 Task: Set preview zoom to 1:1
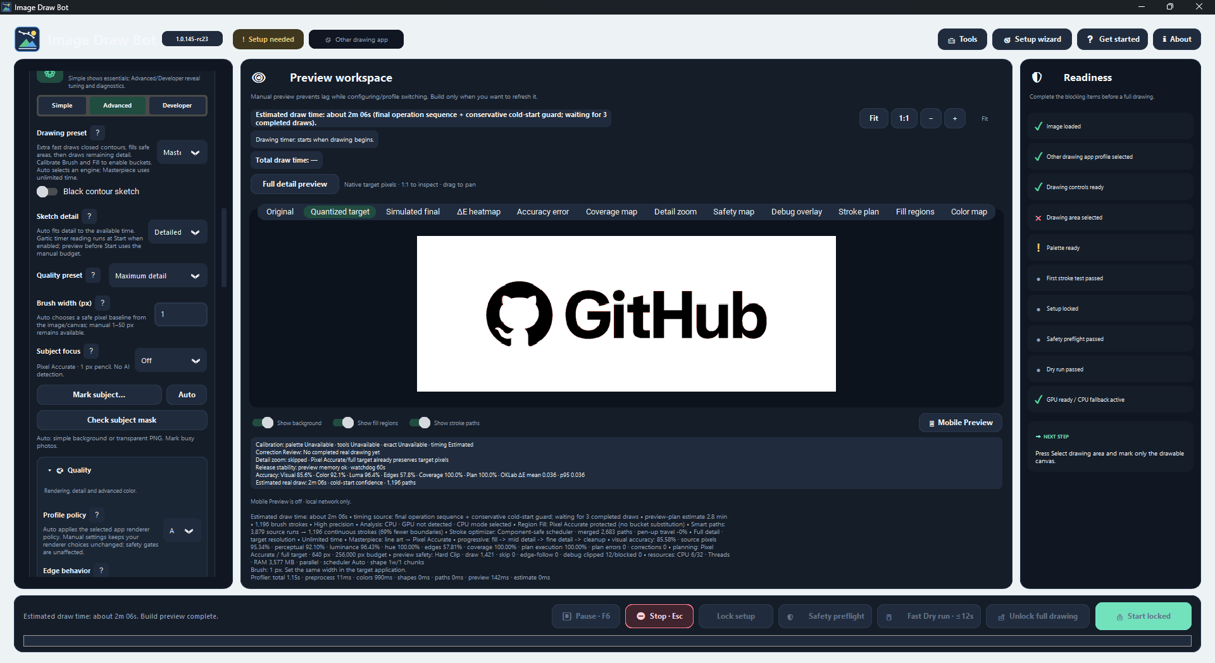904,118
